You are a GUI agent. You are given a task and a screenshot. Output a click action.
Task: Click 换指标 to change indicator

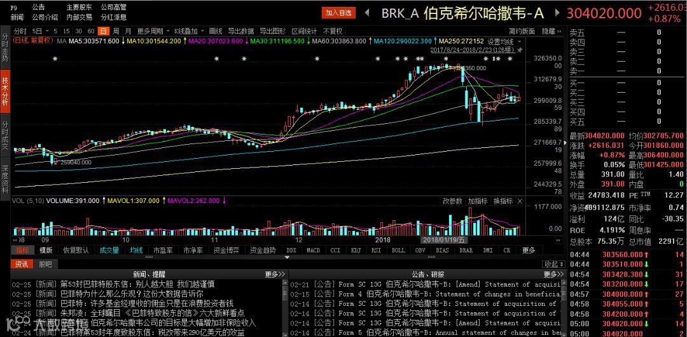(503, 201)
